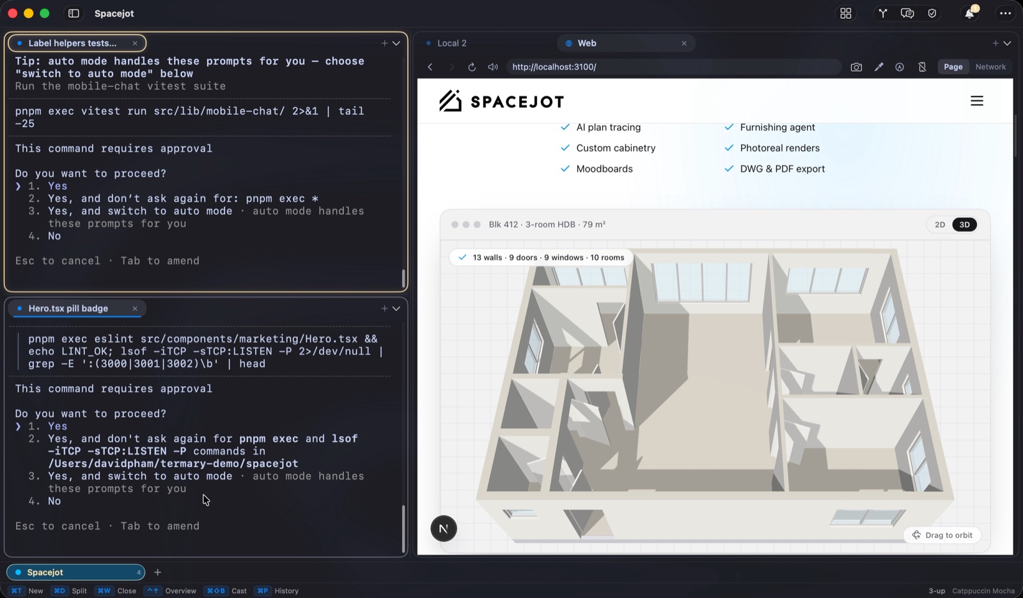Click the upper terminal pane scrollbar

403,279
